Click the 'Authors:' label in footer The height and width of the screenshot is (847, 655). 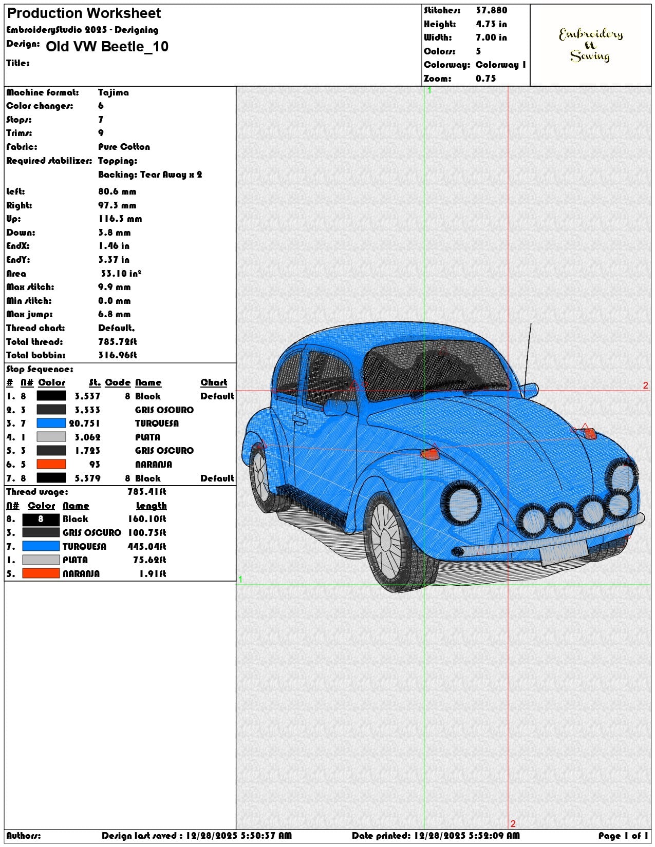tap(24, 836)
